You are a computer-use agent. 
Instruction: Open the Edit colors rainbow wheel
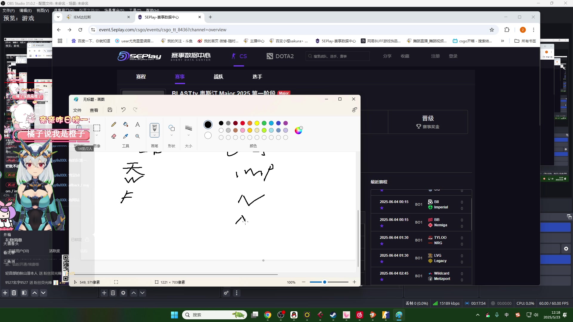point(298,130)
